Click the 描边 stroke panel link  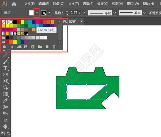(59, 13)
